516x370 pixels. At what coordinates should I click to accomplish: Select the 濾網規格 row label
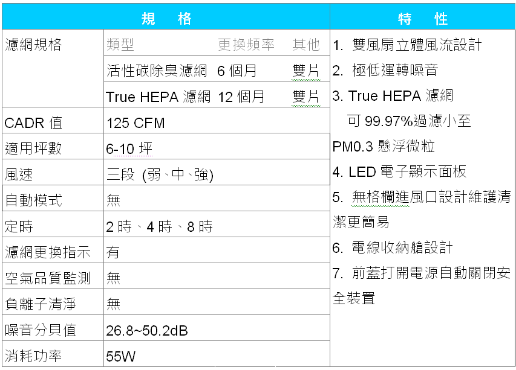coord(33,45)
